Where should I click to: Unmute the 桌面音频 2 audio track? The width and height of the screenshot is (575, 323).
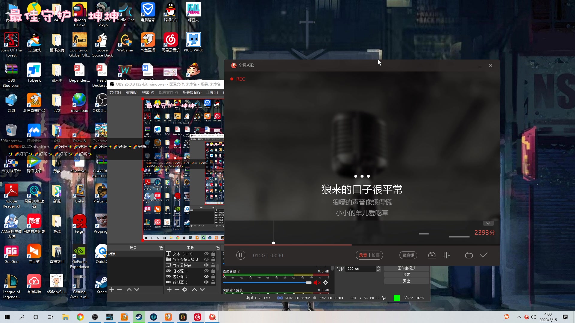pyautogui.click(x=317, y=283)
